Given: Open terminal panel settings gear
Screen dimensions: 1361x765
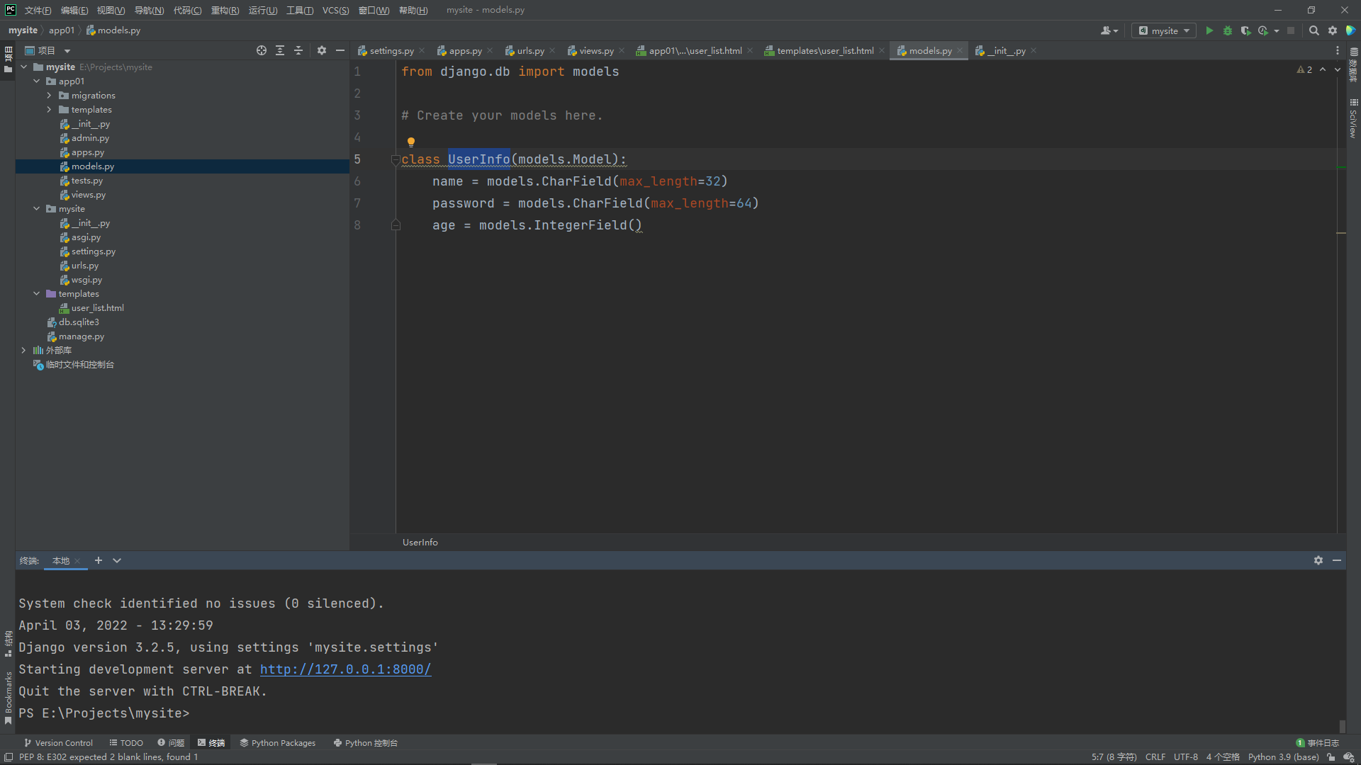Looking at the screenshot, I should 1318,560.
